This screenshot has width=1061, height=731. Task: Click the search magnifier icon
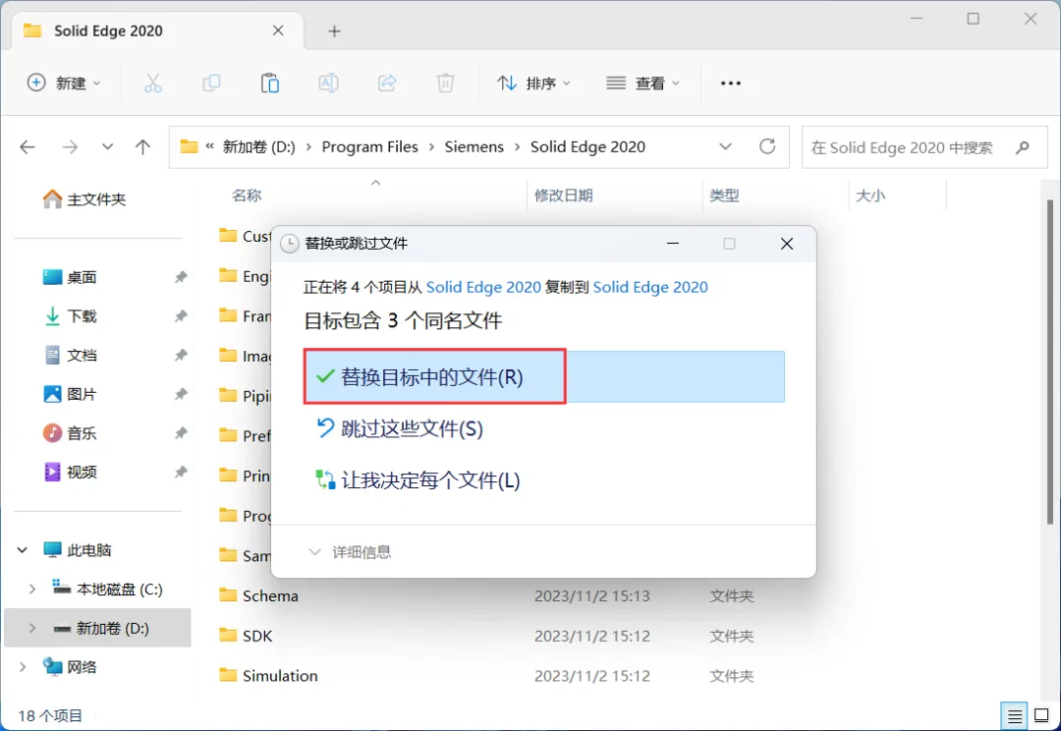pos(1023,146)
